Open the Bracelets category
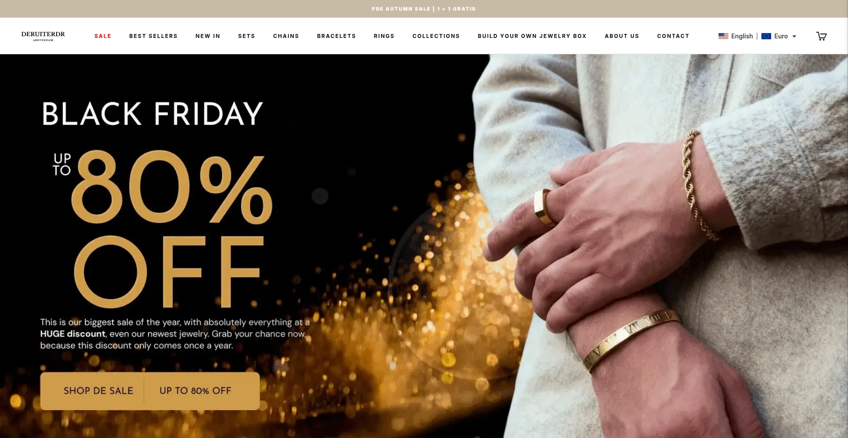Screen dimensions: 848x438 336,36
